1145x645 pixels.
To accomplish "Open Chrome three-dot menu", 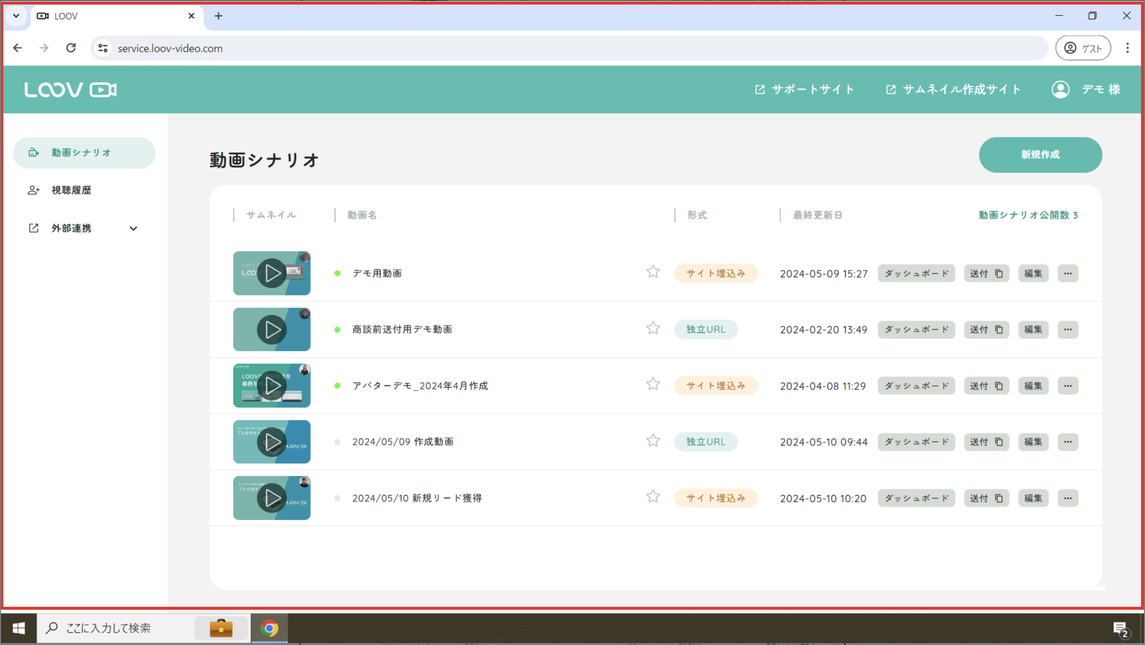I will tap(1128, 48).
